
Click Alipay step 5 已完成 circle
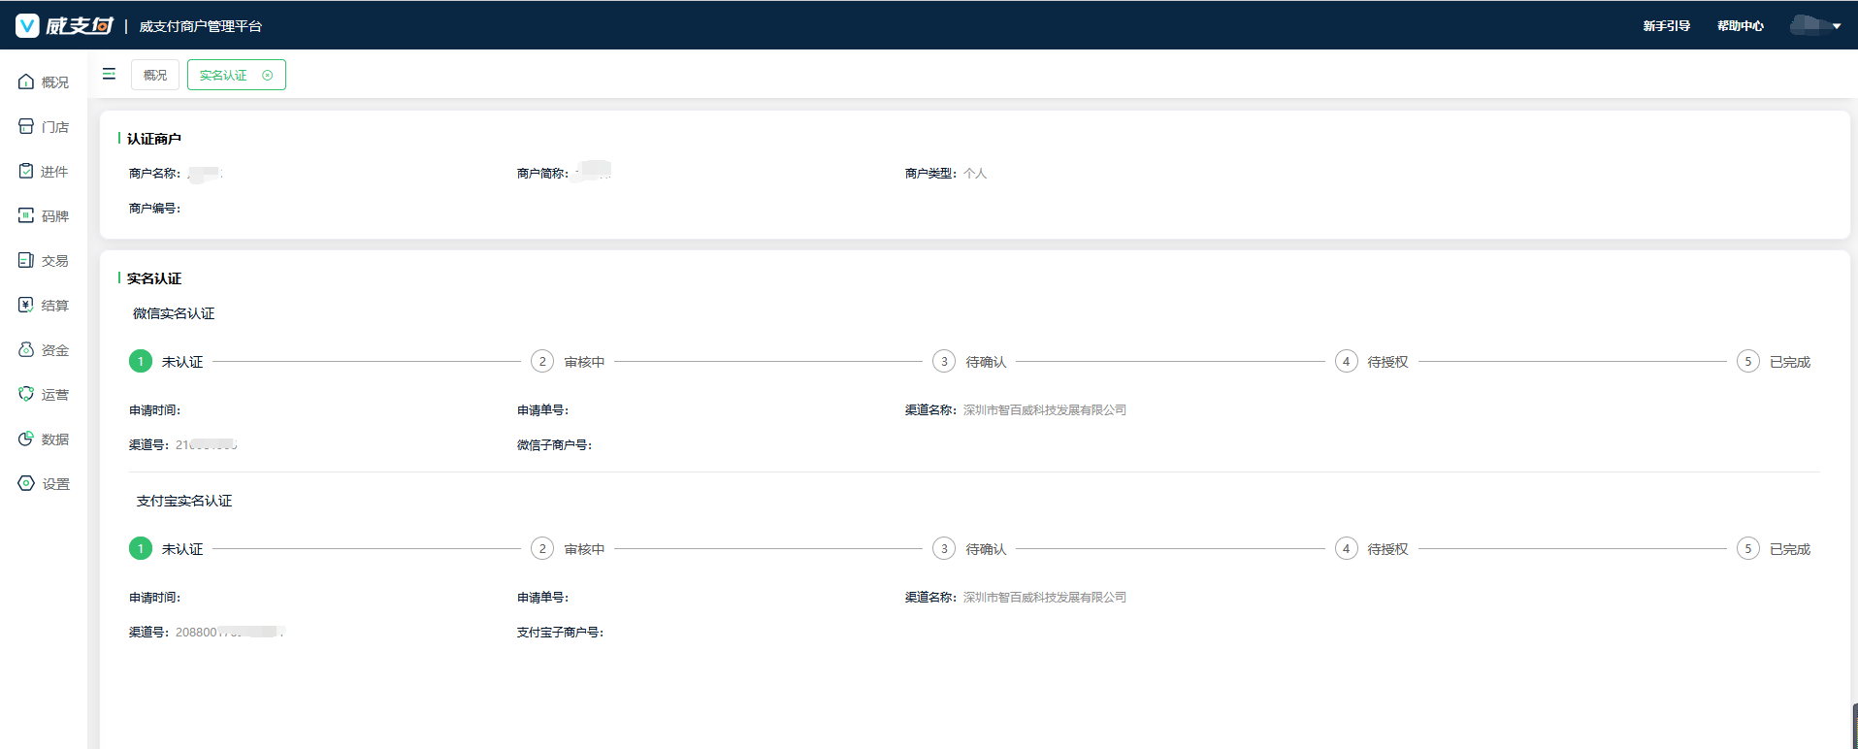pos(1747,549)
